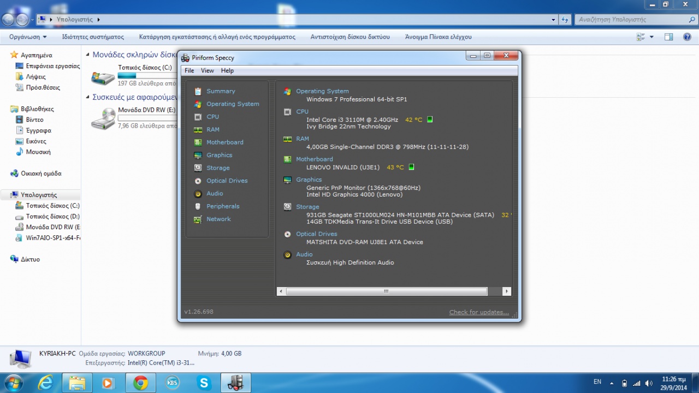699x393 pixels.
Task: Collapse the Συσκευές με αφαιρούμενα group arrow
Action: click(88, 97)
